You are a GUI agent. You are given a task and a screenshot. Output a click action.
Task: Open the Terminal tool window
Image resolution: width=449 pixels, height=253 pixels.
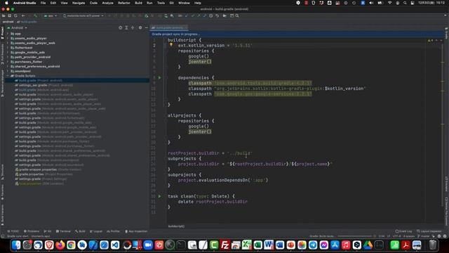tap(63, 231)
